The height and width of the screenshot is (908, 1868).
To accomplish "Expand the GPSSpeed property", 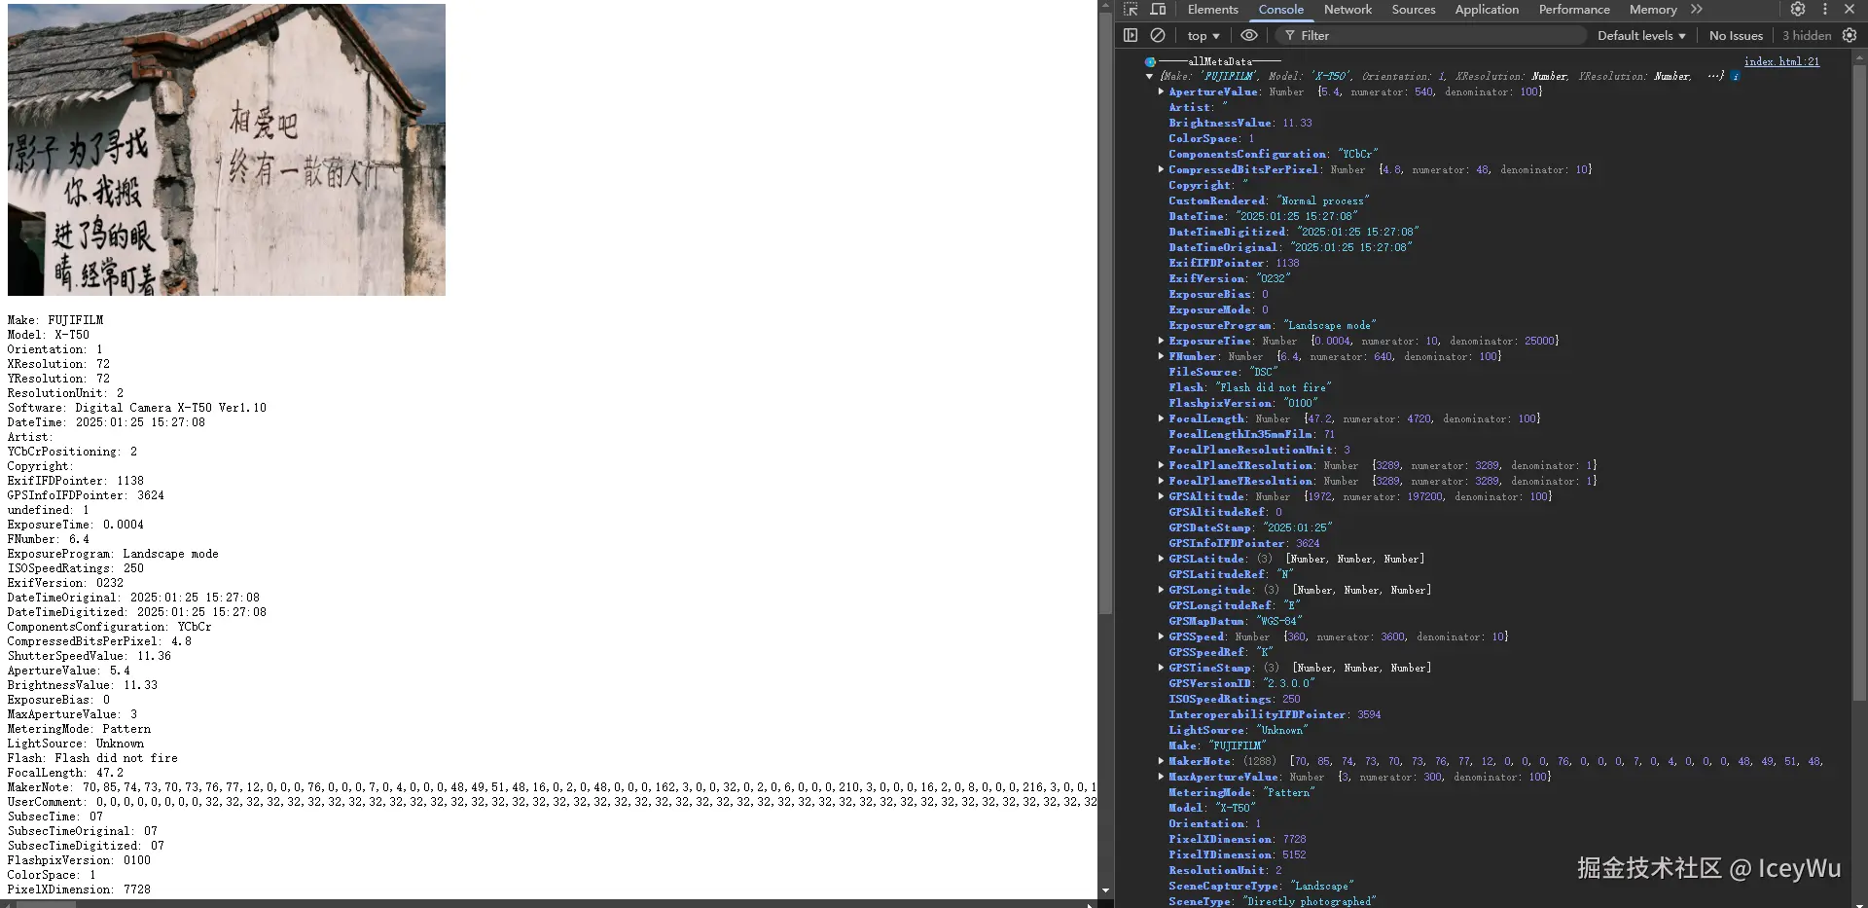I will (x=1161, y=636).
